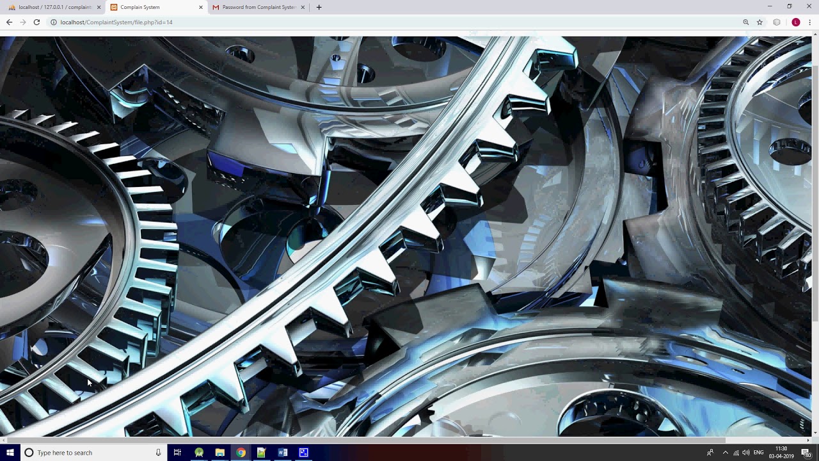Change the ENG input language
The height and width of the screenshot is (461, 819).
[759, 453]
